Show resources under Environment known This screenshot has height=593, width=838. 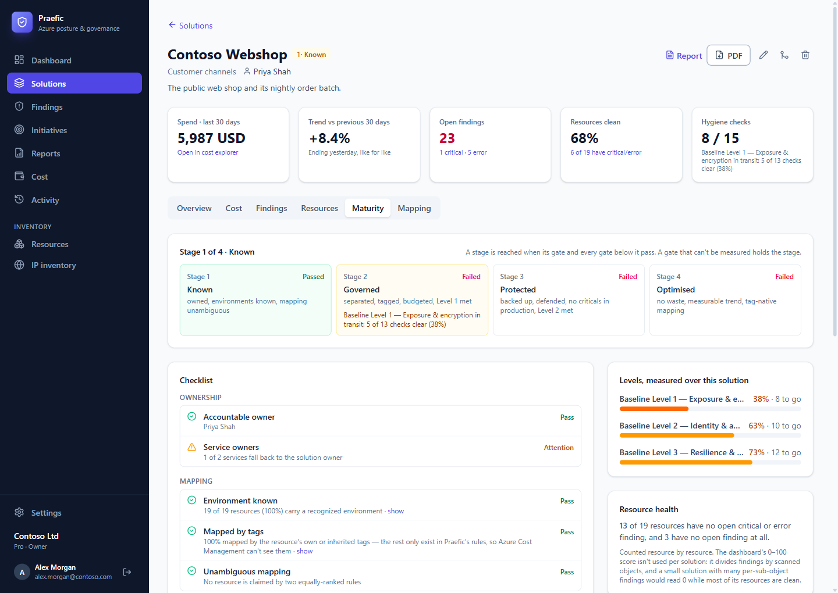click(x=396, y=511)
